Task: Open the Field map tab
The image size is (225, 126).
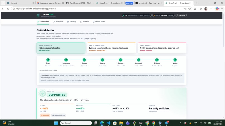Action: click(71, 22)
